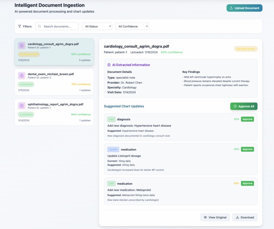Click the AI Extracted Information heading
Screen dimensions: 274x229
tap(131, 65)
